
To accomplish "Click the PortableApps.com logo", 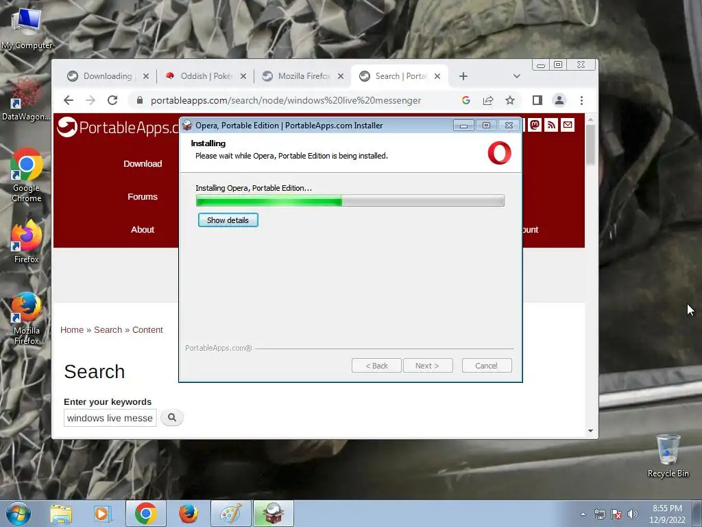I will coord(118,128).
